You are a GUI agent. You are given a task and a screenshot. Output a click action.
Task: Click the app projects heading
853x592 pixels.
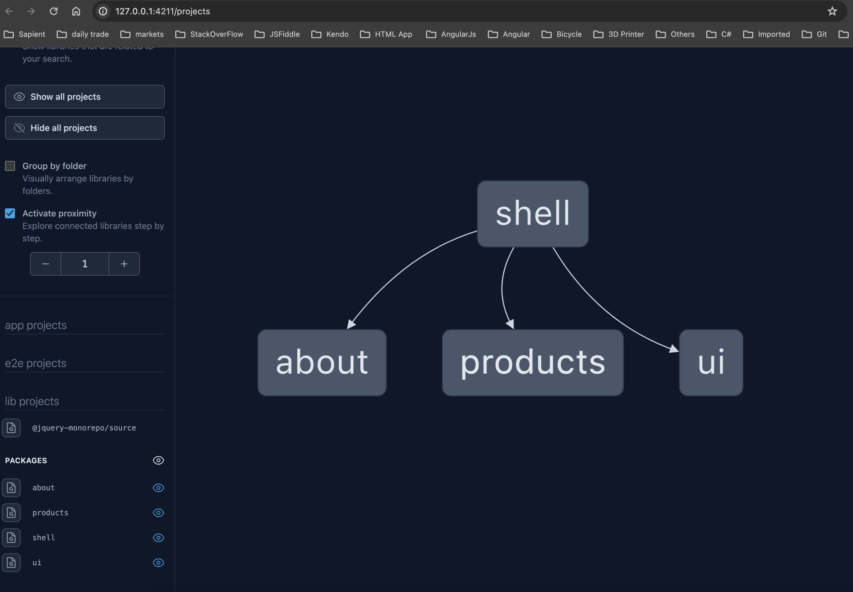[x=36, y=325]
